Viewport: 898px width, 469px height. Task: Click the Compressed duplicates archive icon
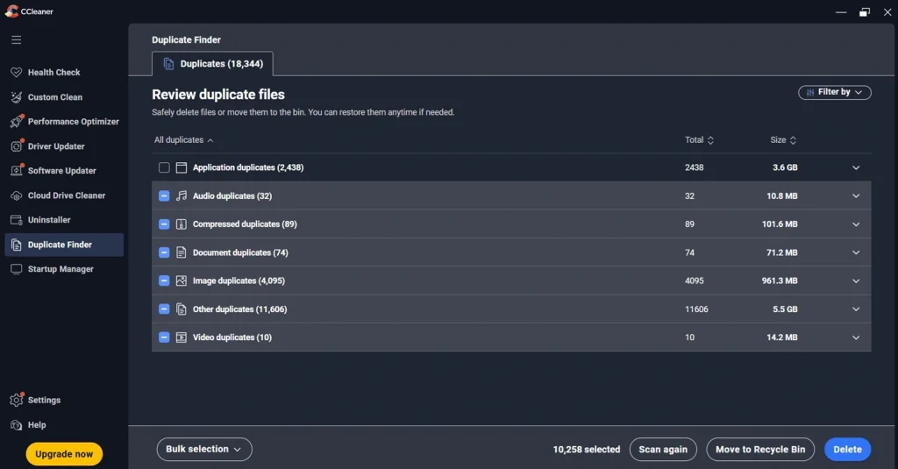[181, 224]
